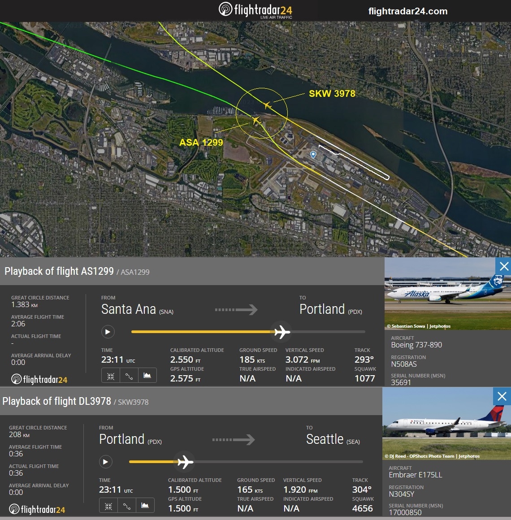Click the Sebastian Sowa Jetphotos credit
The image size is (511, 520).
coord(419,326)
